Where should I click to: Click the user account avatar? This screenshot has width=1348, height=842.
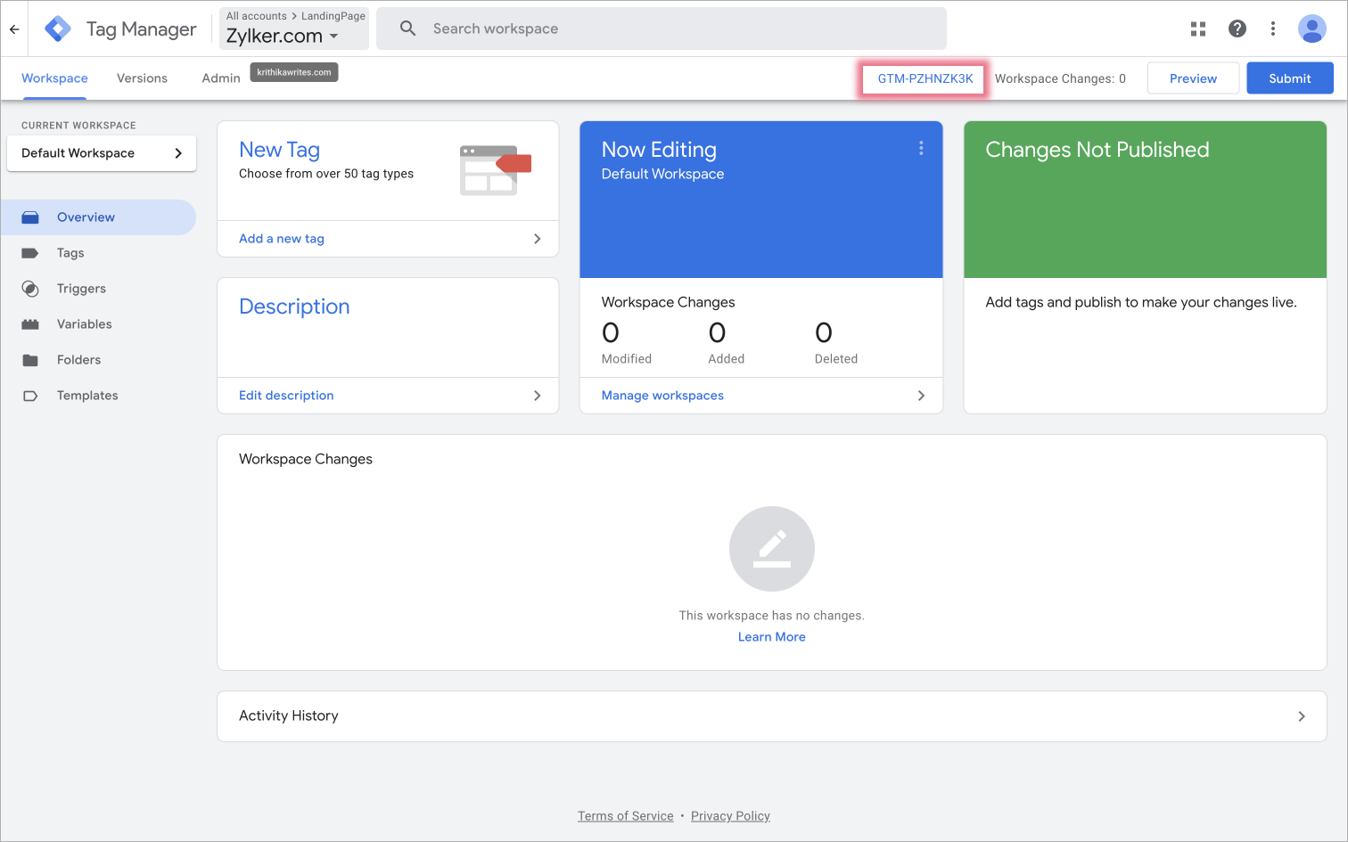coord(1311,29)
